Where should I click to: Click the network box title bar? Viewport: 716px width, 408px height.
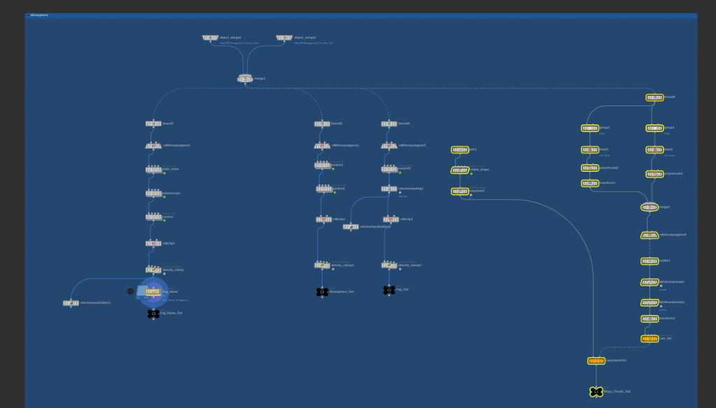361,15
